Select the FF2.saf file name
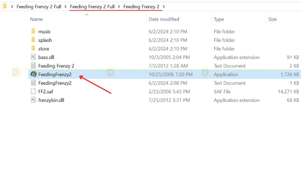The image size is (301, 188). [46, 91]
